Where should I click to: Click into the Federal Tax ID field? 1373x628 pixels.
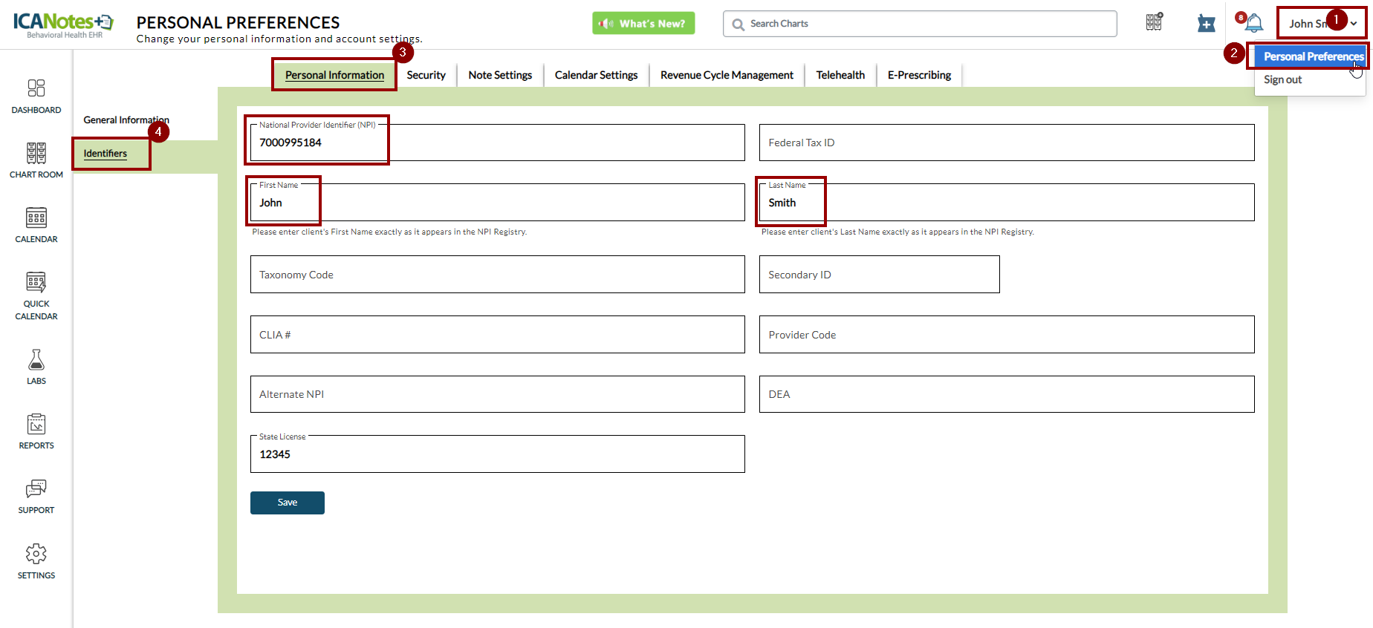coord(1006,143)
